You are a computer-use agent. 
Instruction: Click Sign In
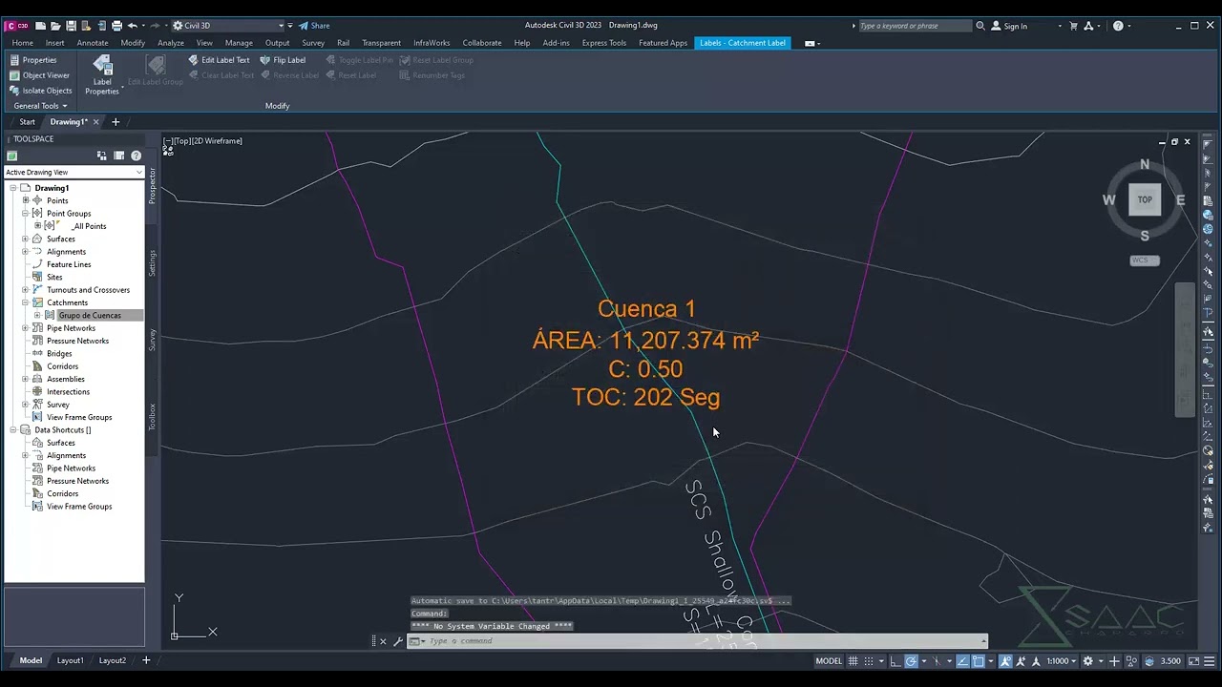(1009, 26)
